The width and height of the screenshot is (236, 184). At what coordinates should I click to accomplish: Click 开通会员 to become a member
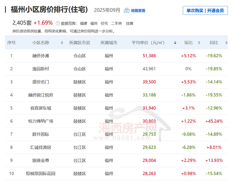click(215, 11)
